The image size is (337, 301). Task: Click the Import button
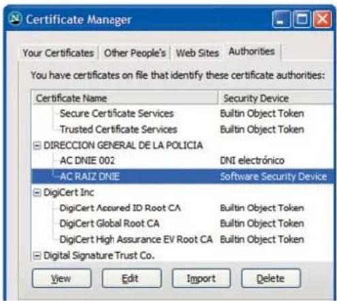coord(201,279)
